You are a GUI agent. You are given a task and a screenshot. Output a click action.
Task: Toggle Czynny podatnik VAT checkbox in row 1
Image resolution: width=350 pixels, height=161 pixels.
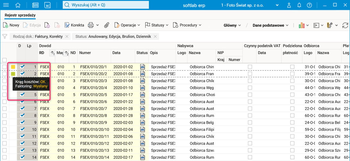click(x=250, y=67)
